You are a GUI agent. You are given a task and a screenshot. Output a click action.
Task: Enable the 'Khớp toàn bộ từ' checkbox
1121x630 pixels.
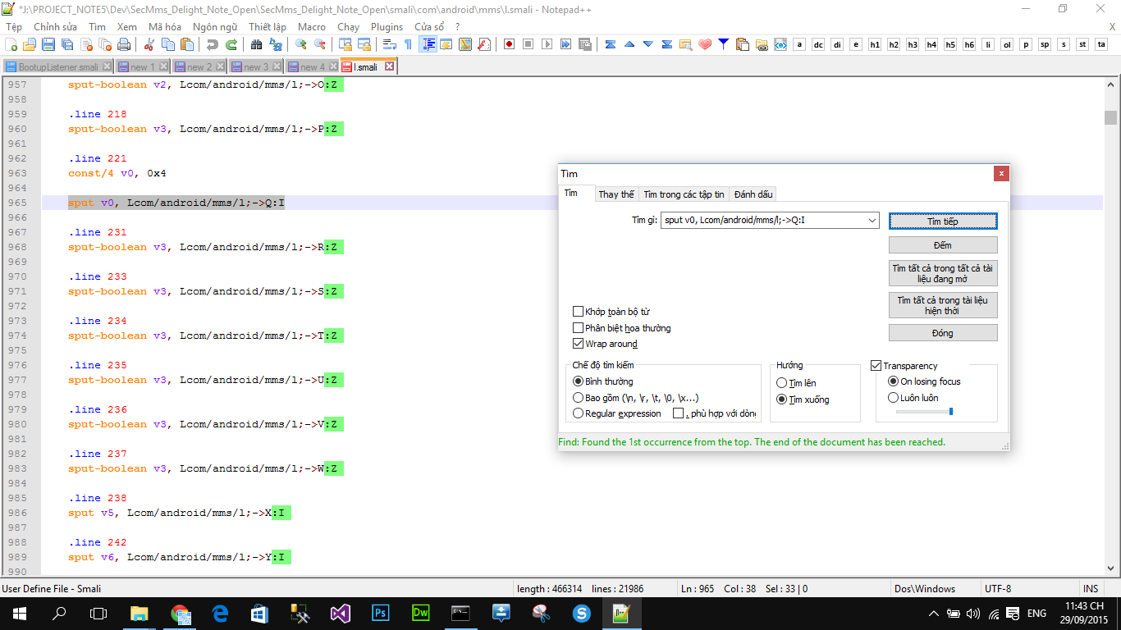tap(579, 312)
